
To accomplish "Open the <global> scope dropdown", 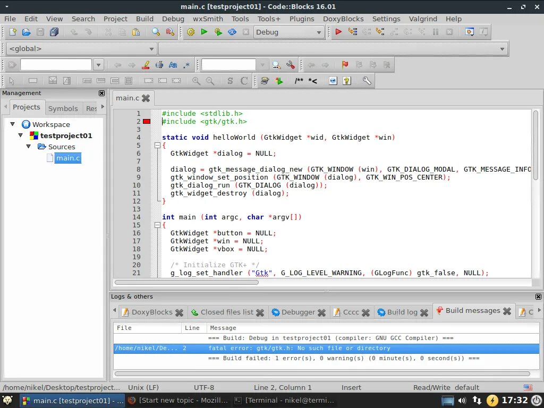I will (x=81, y=49).
